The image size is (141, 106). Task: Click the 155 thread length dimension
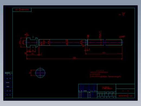coord(104,53)
